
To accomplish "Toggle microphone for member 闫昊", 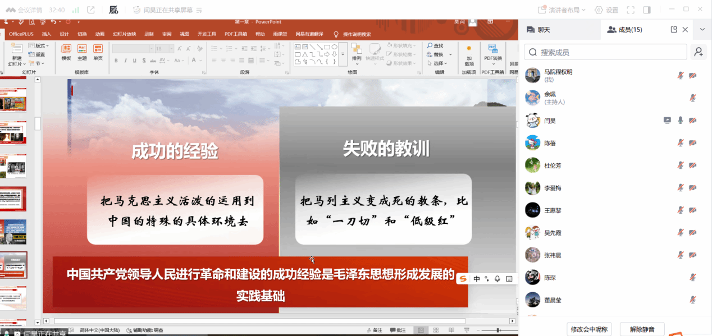I will (x=681, y=121).
